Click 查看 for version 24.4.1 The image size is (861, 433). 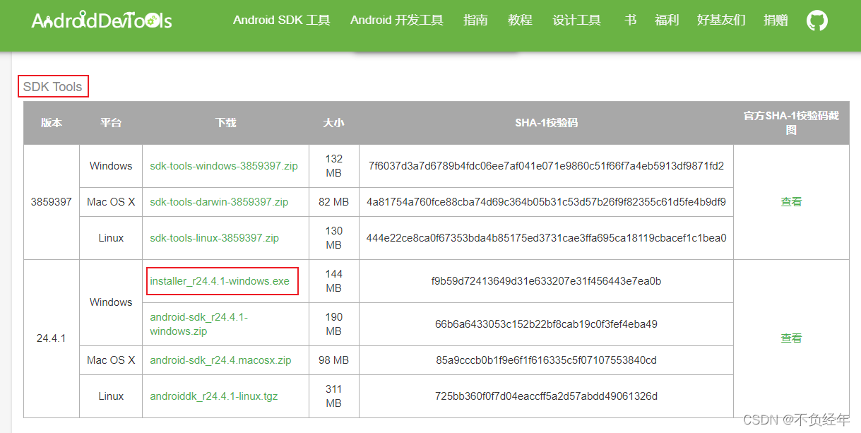tap(791, 338)
